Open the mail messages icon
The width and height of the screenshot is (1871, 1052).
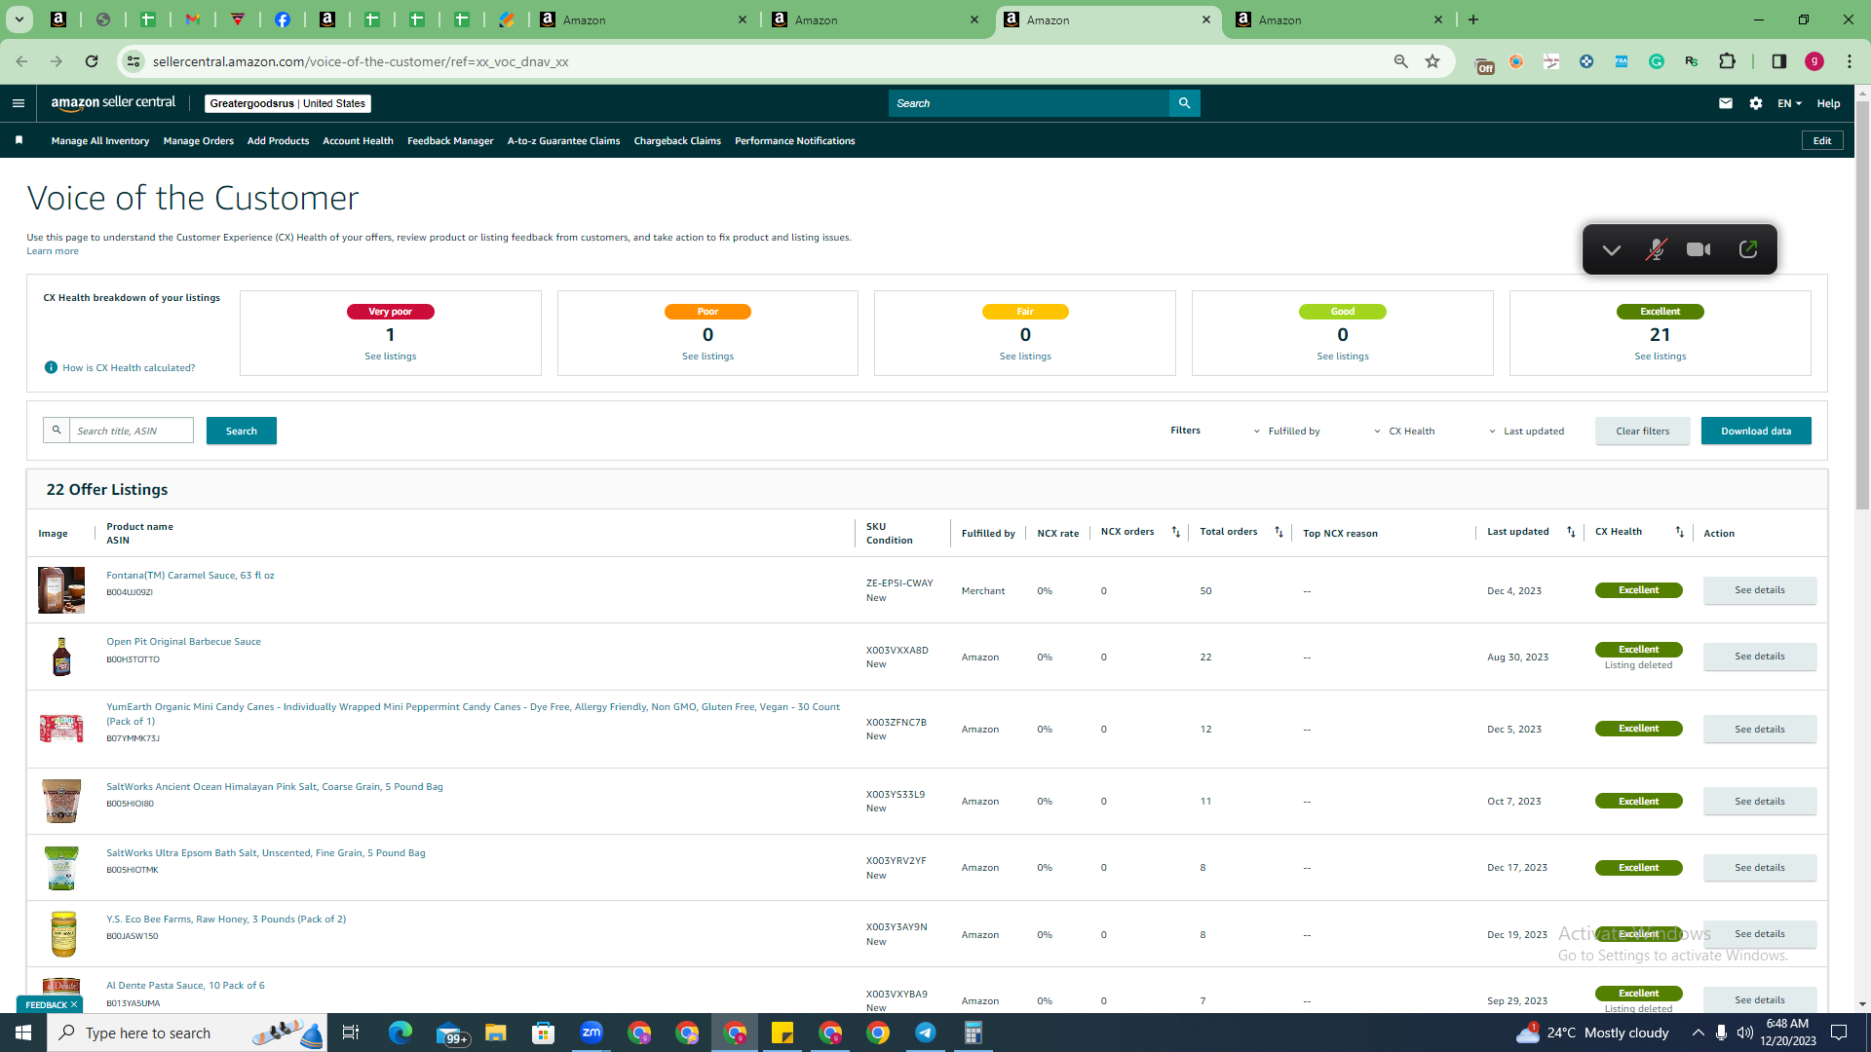click(x=1726, y=103)
